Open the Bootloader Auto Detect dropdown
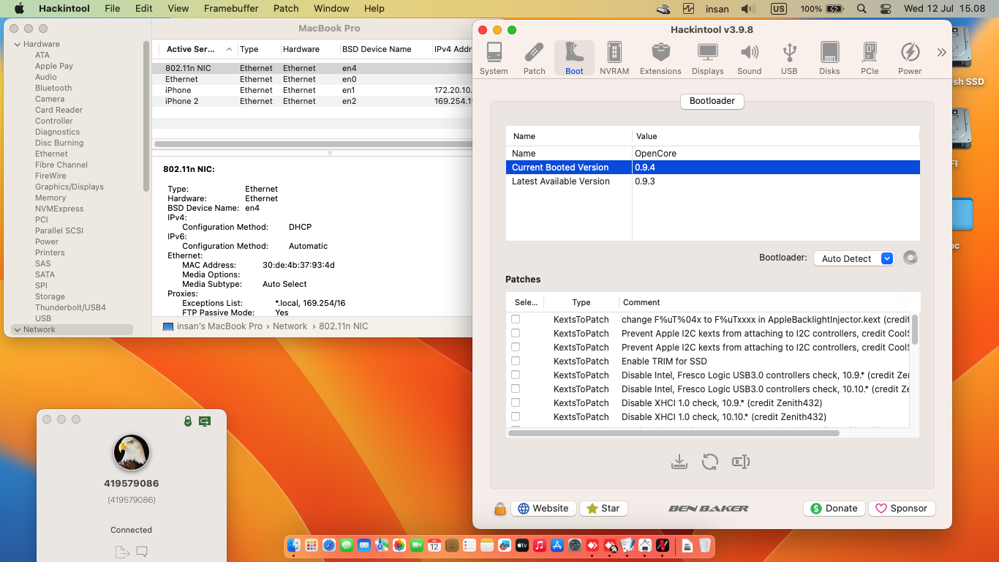Screen dimensions: 999x562 coord(853,258)
